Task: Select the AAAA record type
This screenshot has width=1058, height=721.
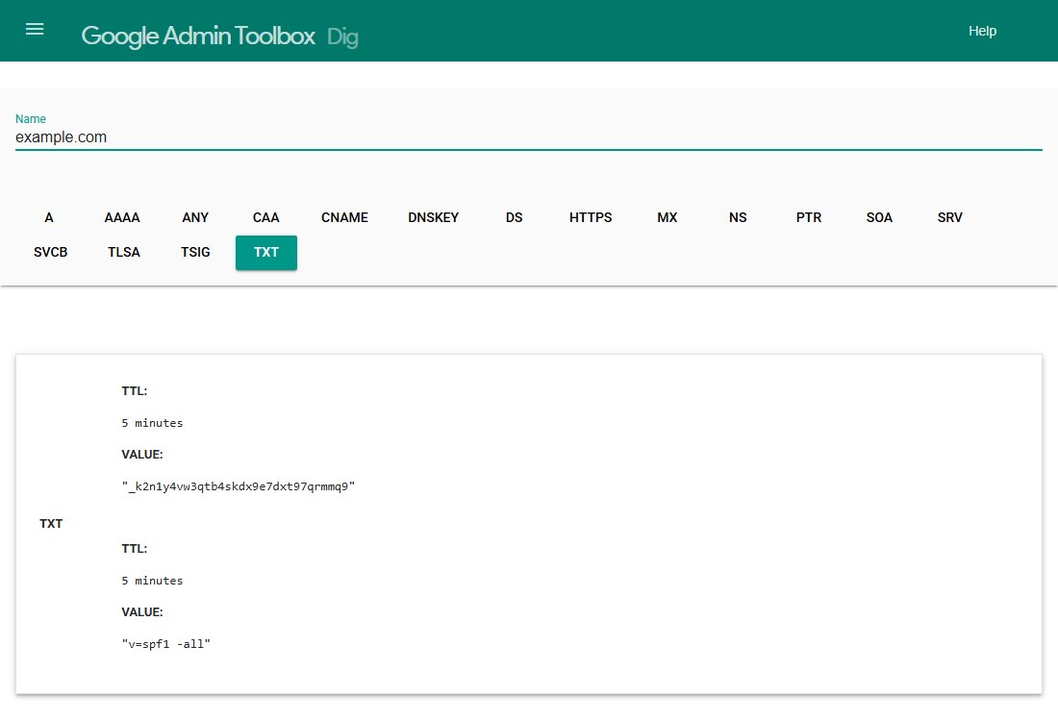Action: [x=122, y=218]
